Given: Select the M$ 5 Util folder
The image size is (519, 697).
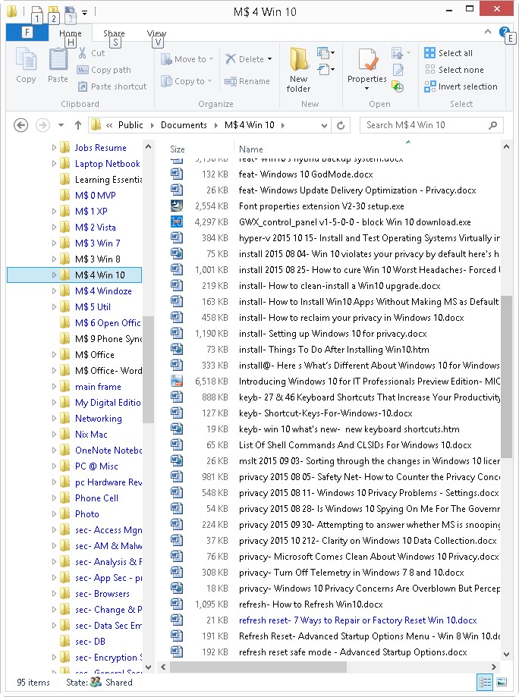Looking at the screenshot, I should (x=93, y=306).
